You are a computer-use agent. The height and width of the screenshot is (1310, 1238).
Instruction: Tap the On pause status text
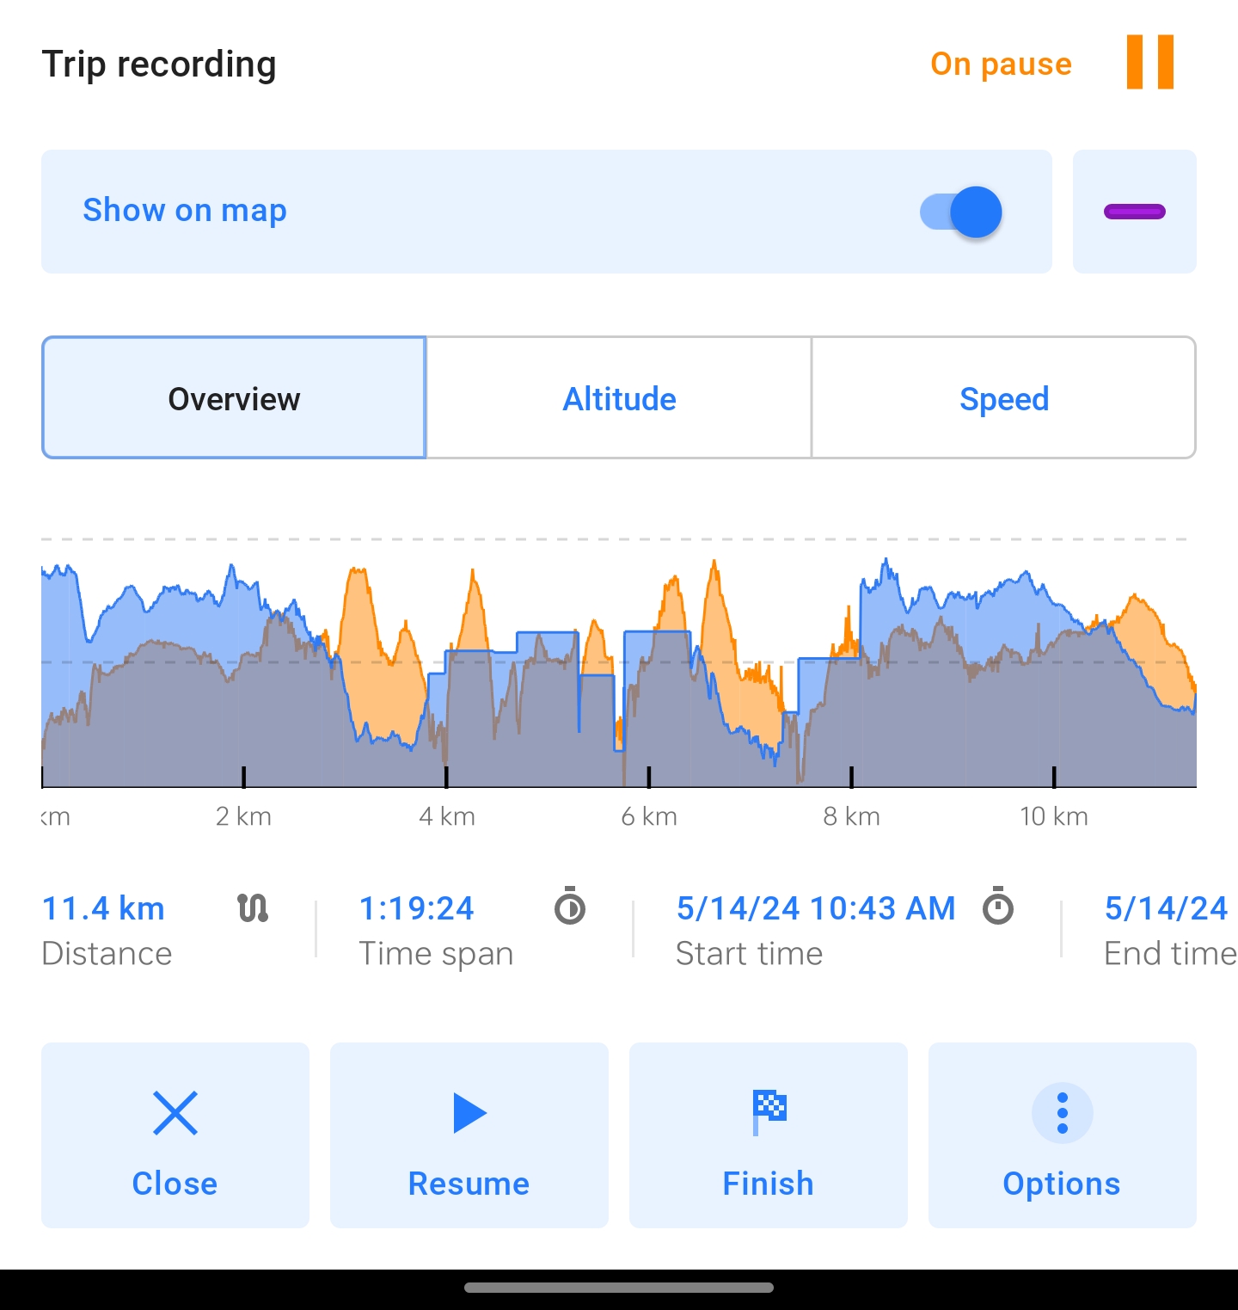(1001, 64)
